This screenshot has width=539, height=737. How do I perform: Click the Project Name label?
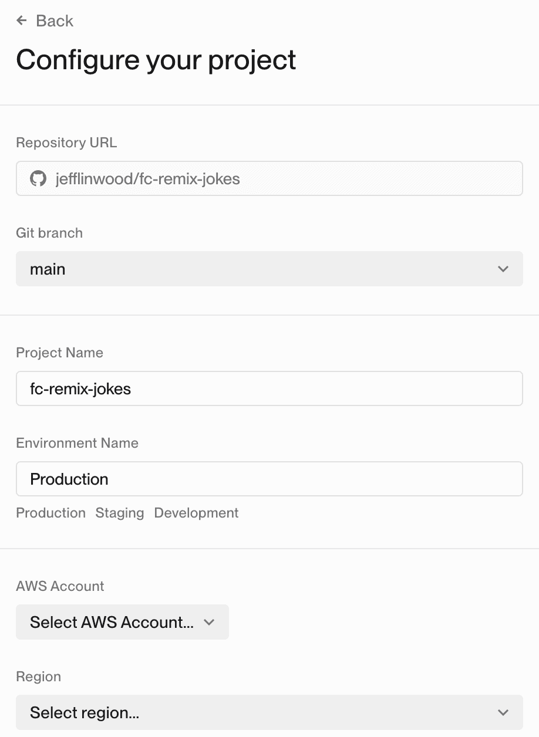[x=60, y=353]
